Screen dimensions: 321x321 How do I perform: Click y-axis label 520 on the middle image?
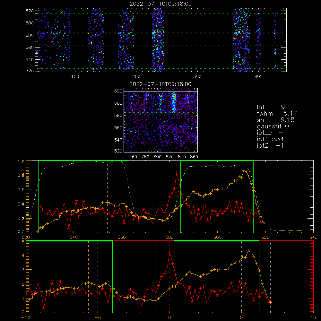[x=118, y=151]
